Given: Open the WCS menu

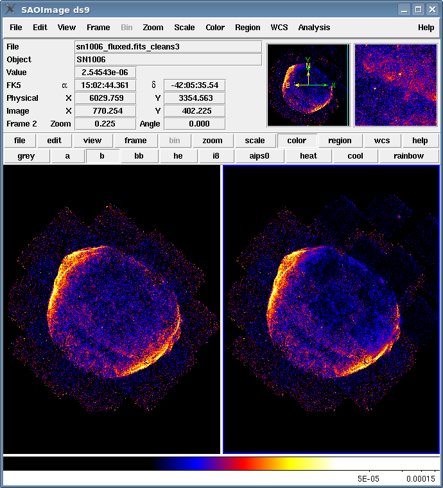Looking at the screenshot, I should coord(279,28).
